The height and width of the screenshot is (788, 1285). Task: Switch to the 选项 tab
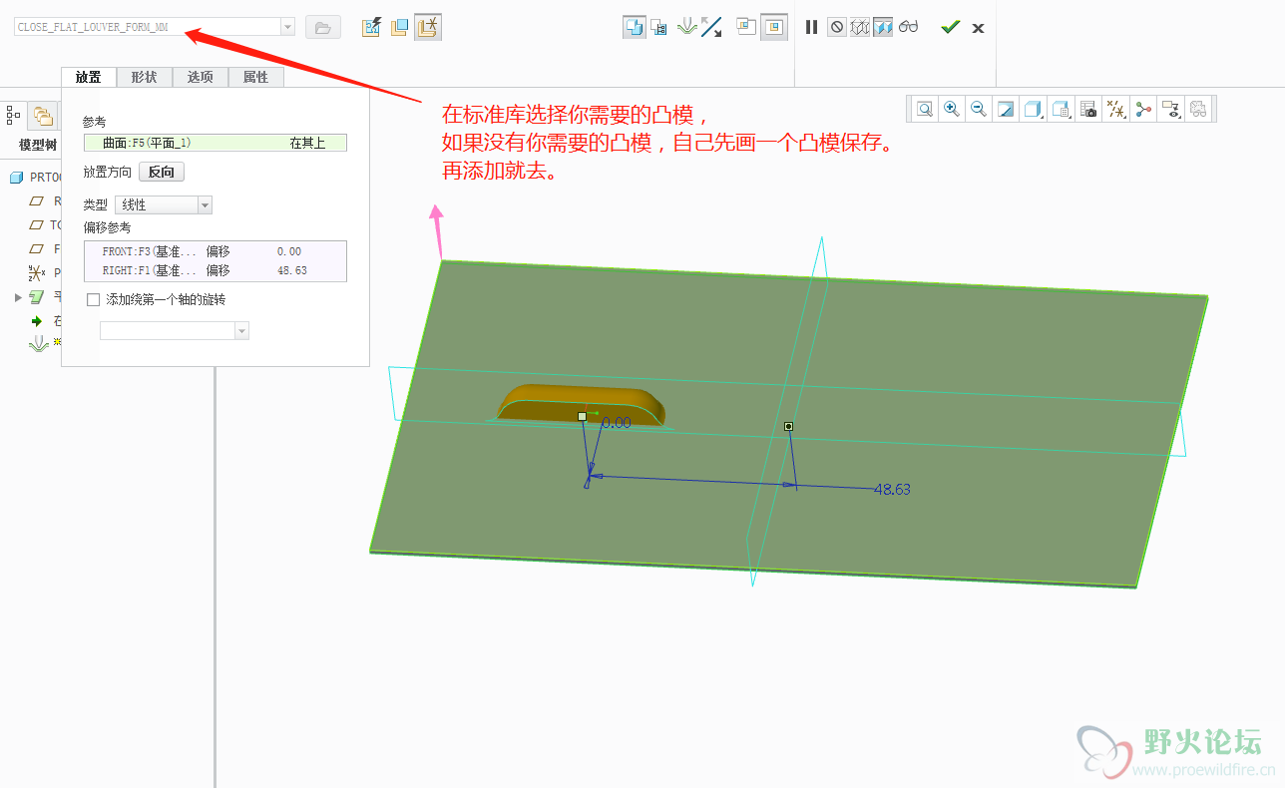click(x=201, y=77)
